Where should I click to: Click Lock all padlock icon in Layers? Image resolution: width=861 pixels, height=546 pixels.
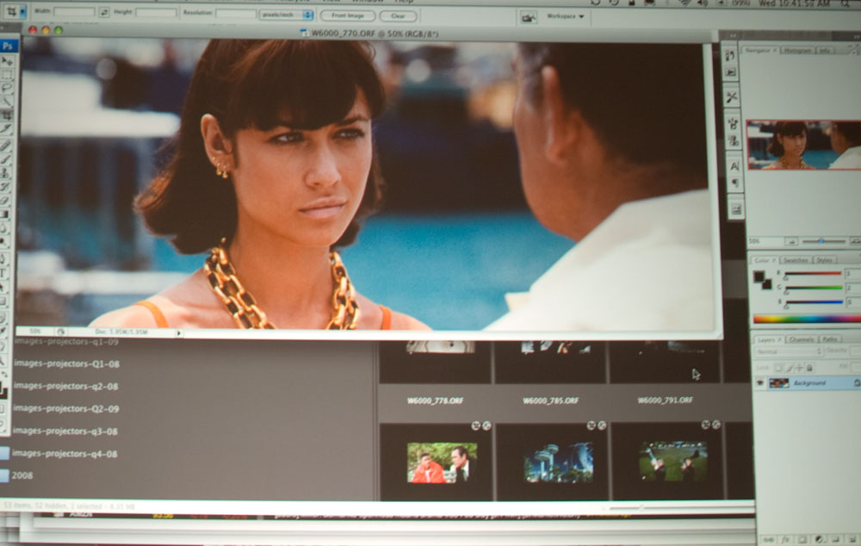[x=809, y=368]
